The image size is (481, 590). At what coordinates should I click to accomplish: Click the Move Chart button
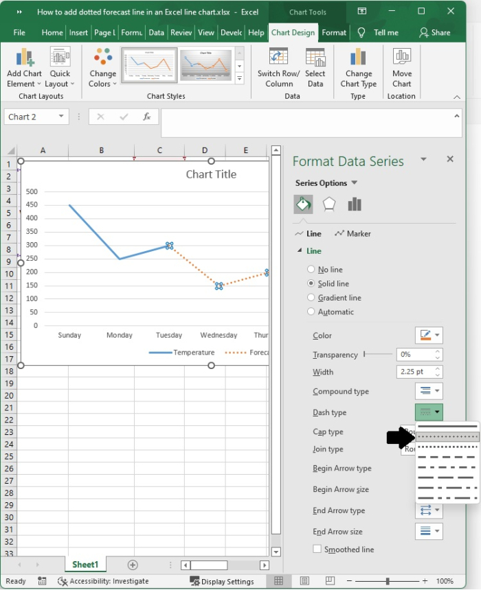pyautogui.click(x=402, y=68)
